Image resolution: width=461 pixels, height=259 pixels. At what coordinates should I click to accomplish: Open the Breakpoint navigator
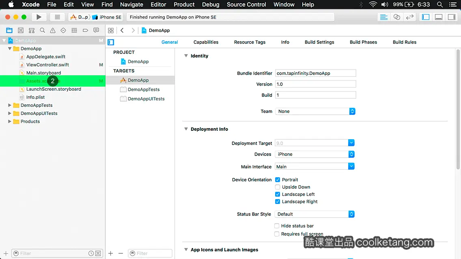[85, 30]
